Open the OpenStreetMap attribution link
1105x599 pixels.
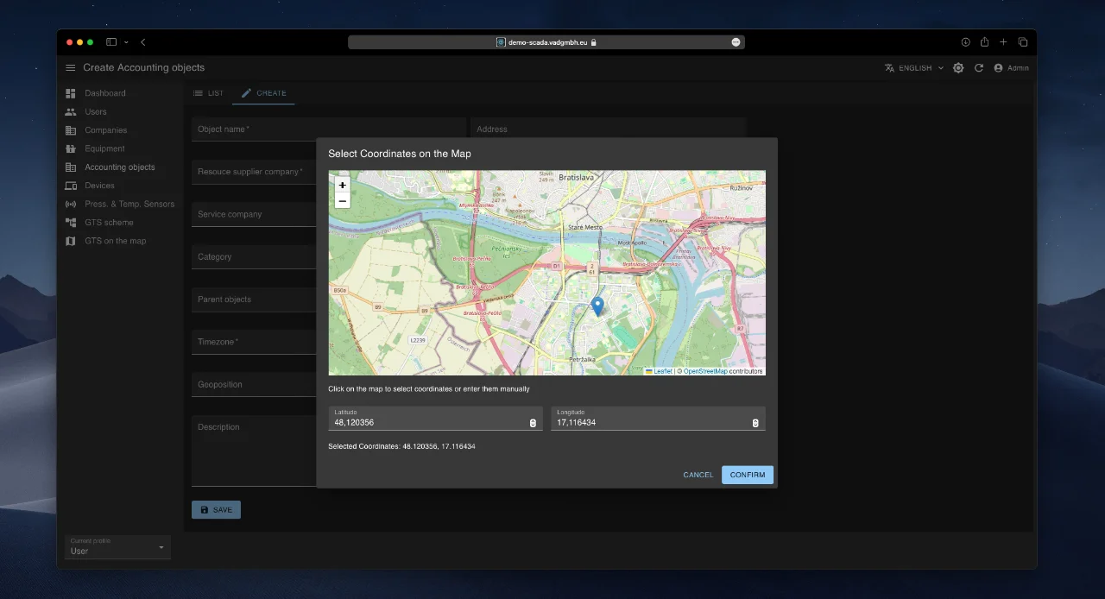coord(705,371)
